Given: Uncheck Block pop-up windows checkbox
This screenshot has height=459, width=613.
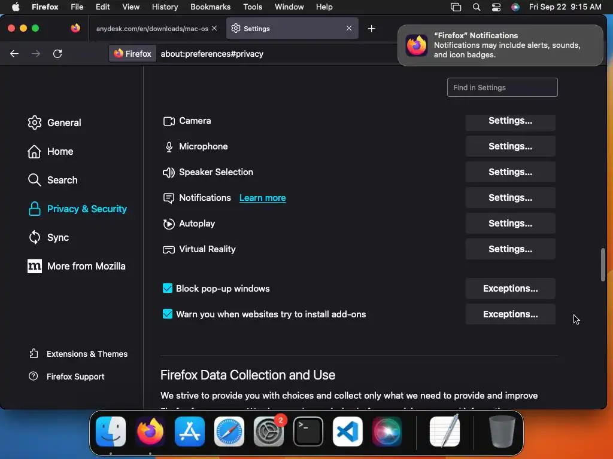Looking at the screenshot, I should pos(168,289).
